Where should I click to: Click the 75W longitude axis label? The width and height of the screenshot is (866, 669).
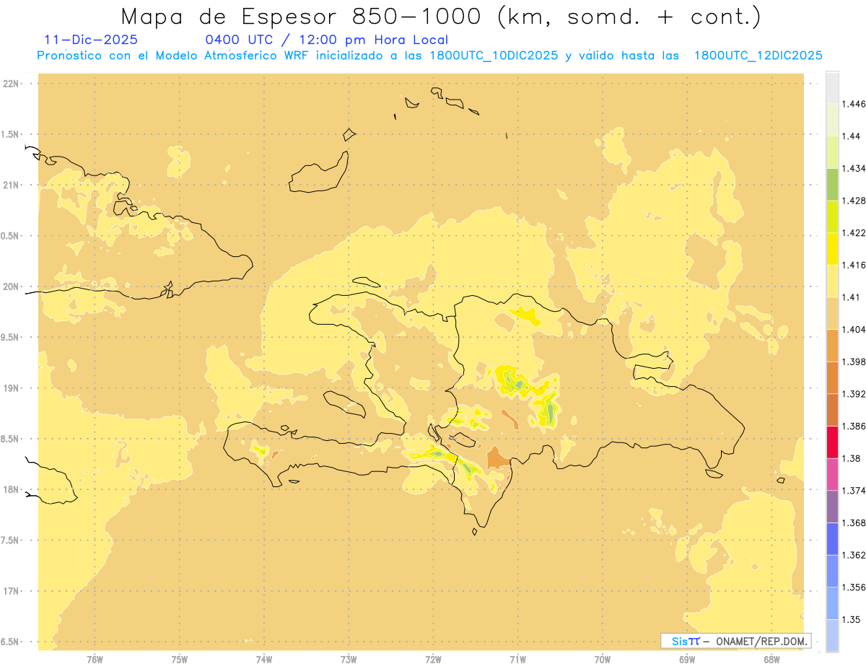179,659
